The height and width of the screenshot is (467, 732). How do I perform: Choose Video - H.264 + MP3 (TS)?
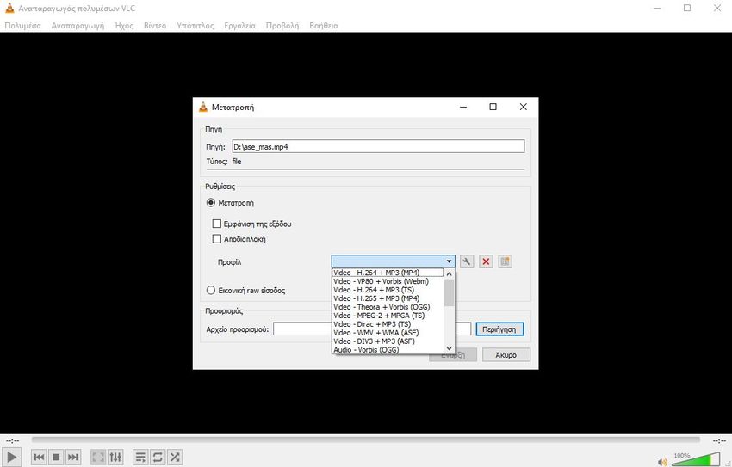click(388, 290)
